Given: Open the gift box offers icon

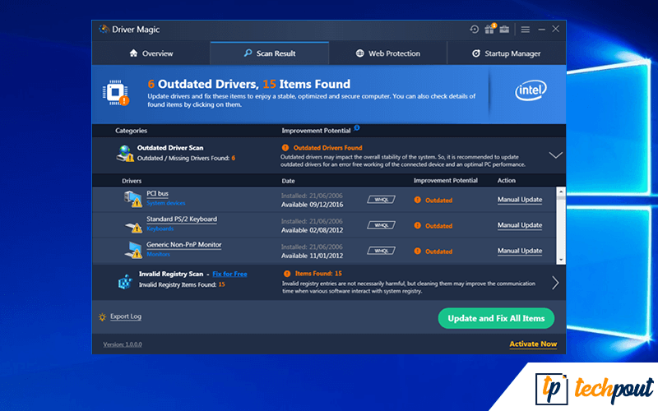Looking at the screenshot, I should [489, 29].
